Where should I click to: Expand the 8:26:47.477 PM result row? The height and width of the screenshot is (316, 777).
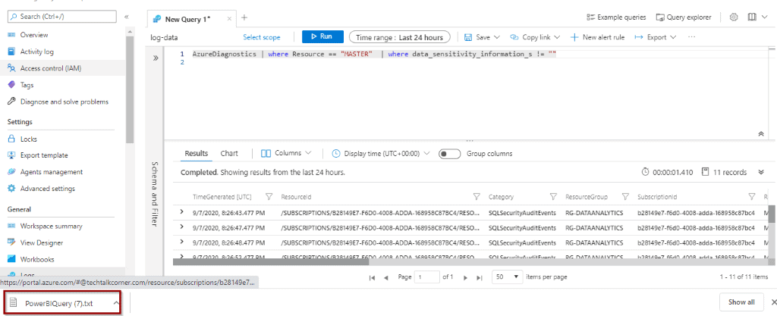point(182,227)
